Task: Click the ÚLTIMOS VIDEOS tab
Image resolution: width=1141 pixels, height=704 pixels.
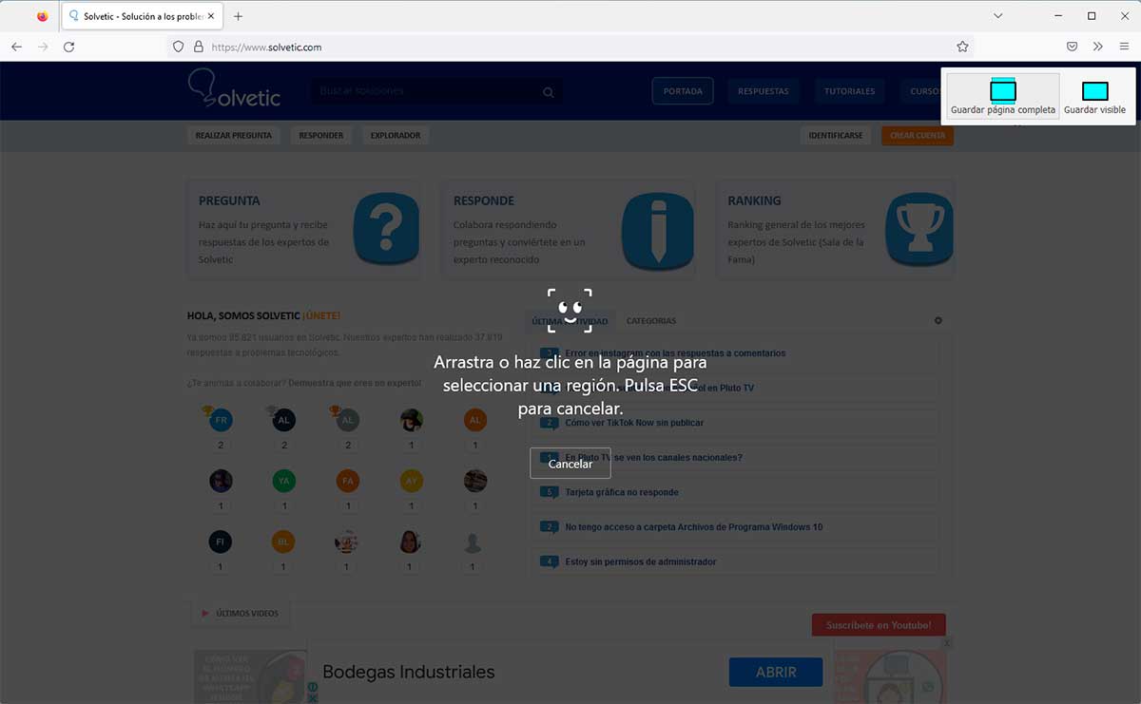Action: coord(241,614)
